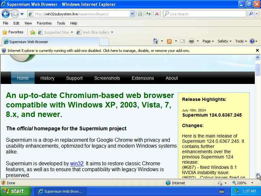Screen dimensions: 261x196
Task: Expand the Print dropdown arrow
Action: pyautogui.click(x=198, y=41)
